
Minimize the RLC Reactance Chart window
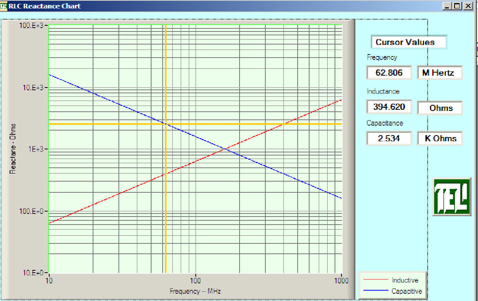pyautogui.click(x=447, y=6)
